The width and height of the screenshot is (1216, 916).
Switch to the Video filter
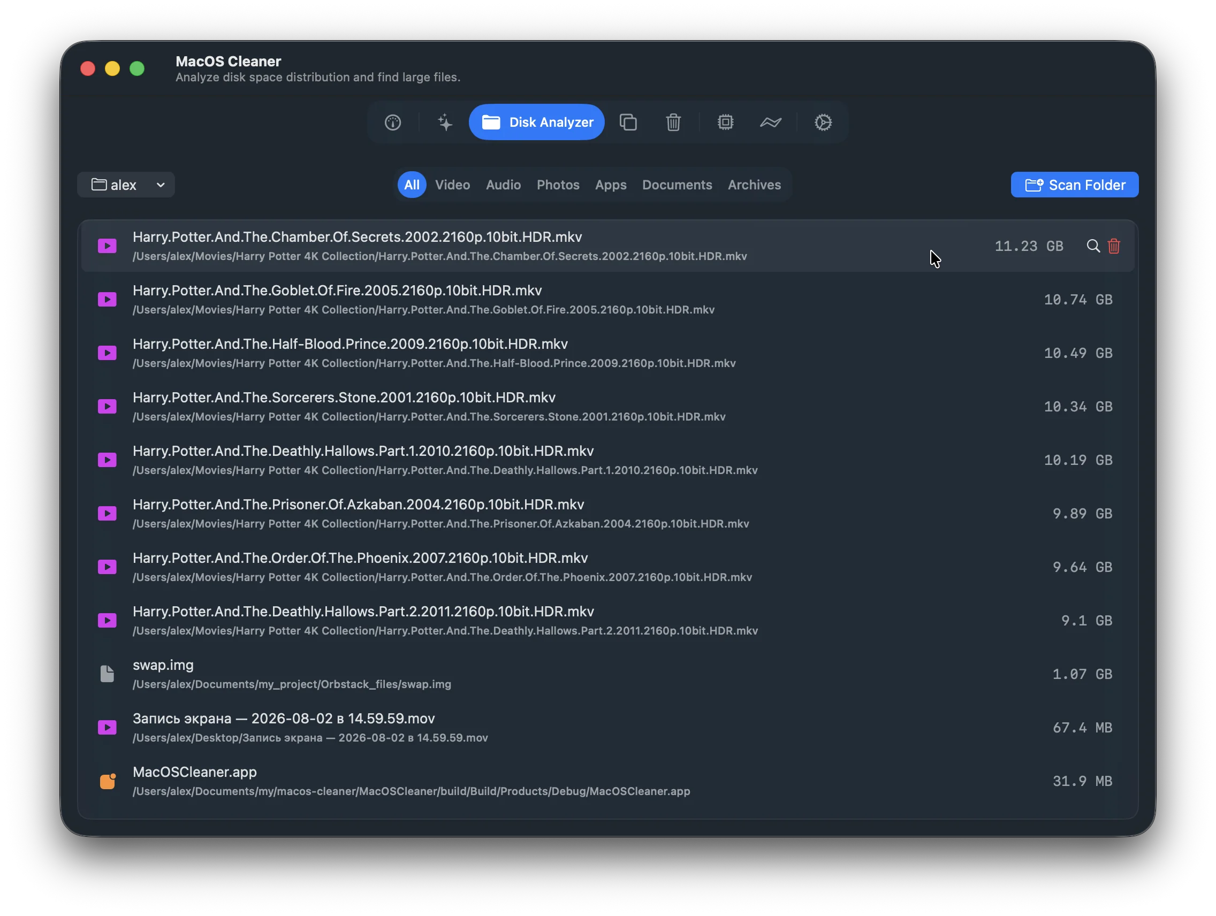pyautogui.click(x=452, y=185)
